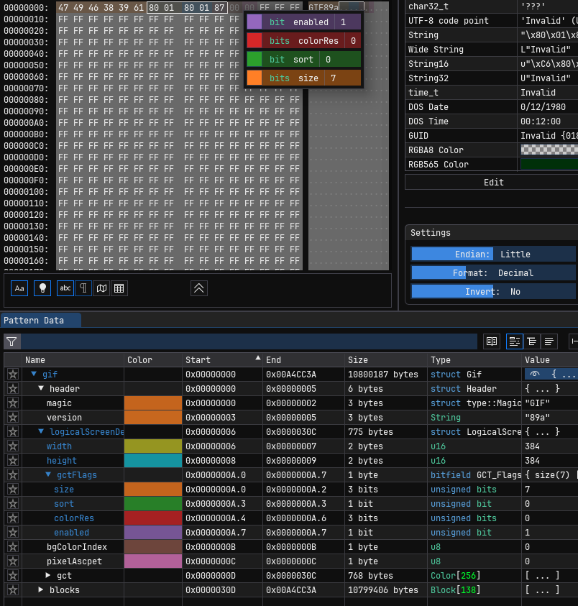
Task: Star the blocks row
Action: click(13, 589)
